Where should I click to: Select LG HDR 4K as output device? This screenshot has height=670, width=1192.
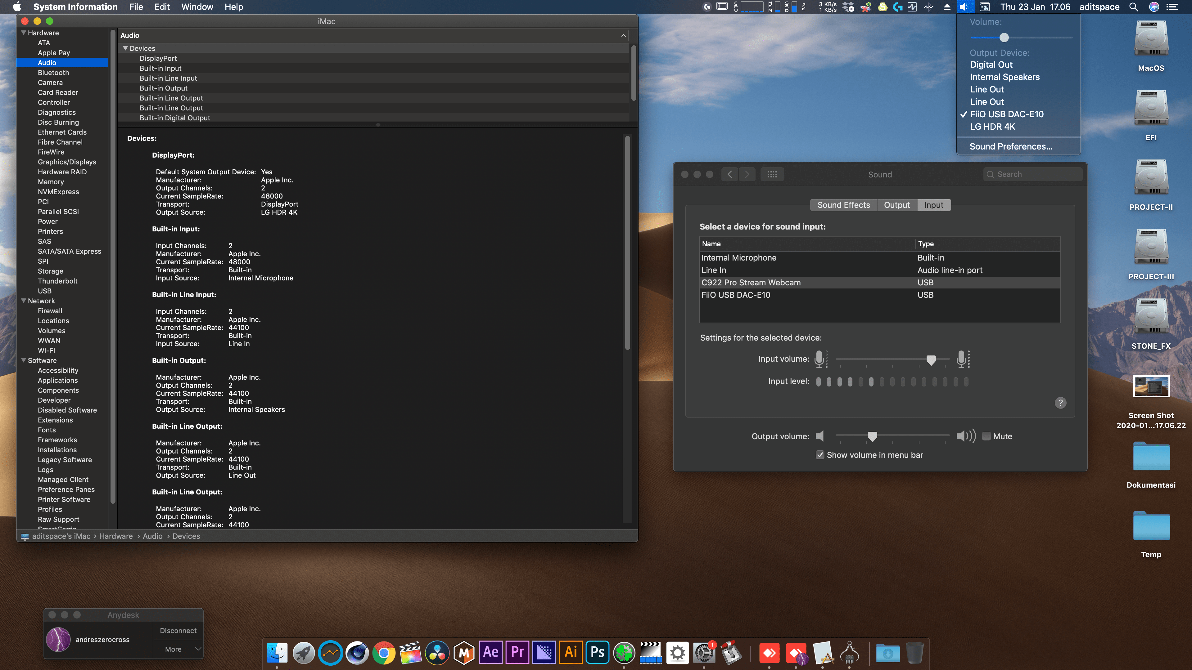click(993, 127)
